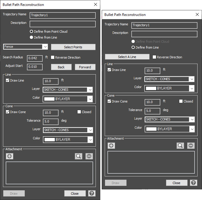The image size is (202, 200).
Task: Click the magnifier icon in the left dialog
Action: tap(78, 156)
